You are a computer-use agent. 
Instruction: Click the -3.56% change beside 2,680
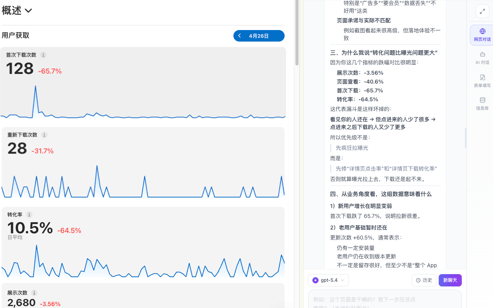[50, 304]
